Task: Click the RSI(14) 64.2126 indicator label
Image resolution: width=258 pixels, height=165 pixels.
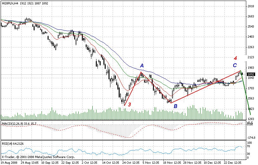Action: [13, 144]
